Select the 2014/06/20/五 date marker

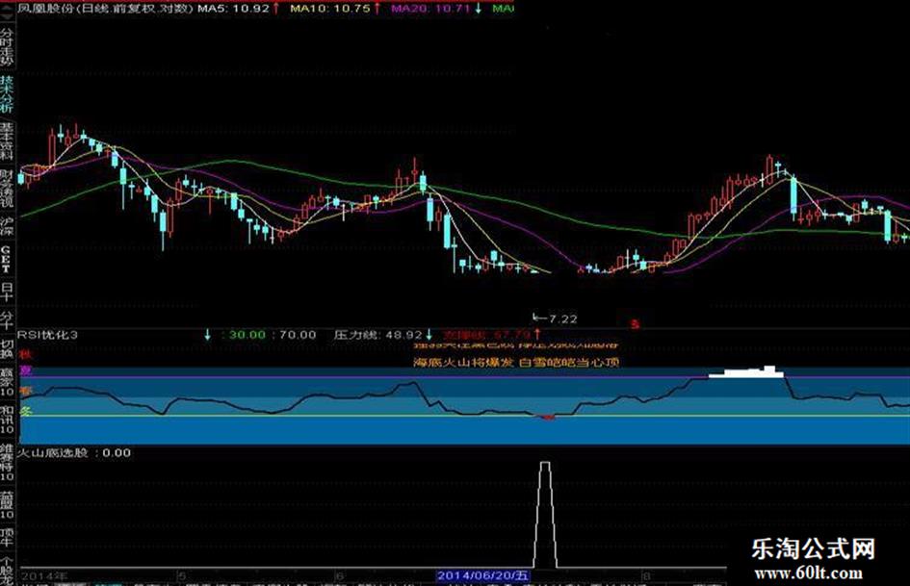(482, 575)
